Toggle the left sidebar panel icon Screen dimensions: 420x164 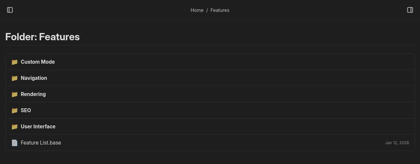(x=10, y=10)
